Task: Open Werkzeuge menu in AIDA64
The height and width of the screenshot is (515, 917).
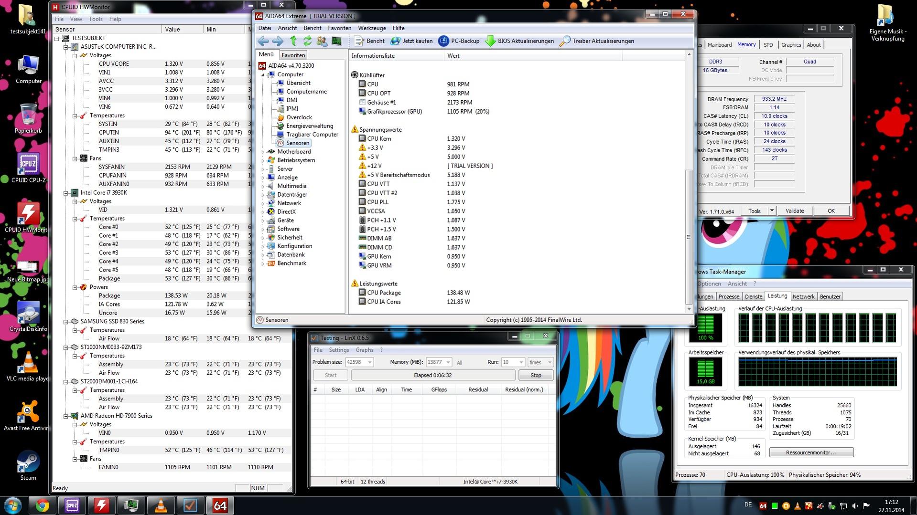Action: point(372,28)
